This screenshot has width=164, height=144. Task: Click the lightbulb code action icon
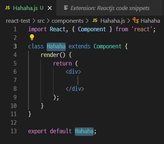(32, 37)
